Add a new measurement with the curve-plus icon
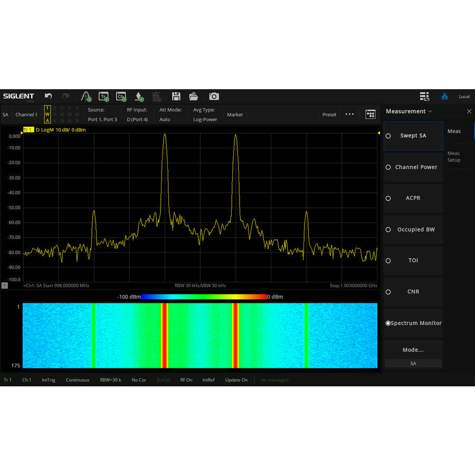The width and height of the screenshot is (475, 475). pos(85,97)
